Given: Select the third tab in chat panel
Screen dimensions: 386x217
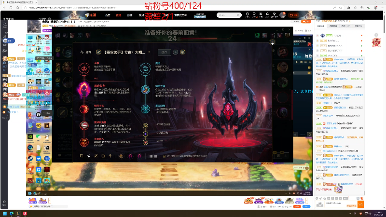Looking at the screenshot, I should (x=345, y=26).
